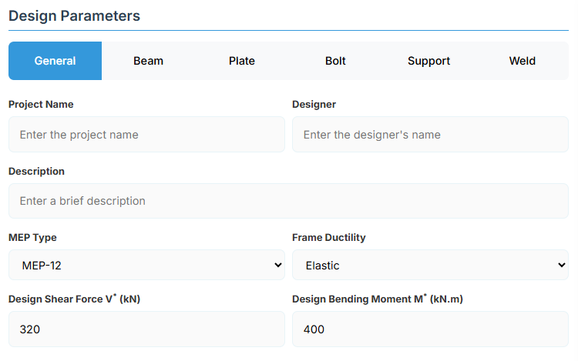Focus the Designer name input field

[x=430, y=135]
